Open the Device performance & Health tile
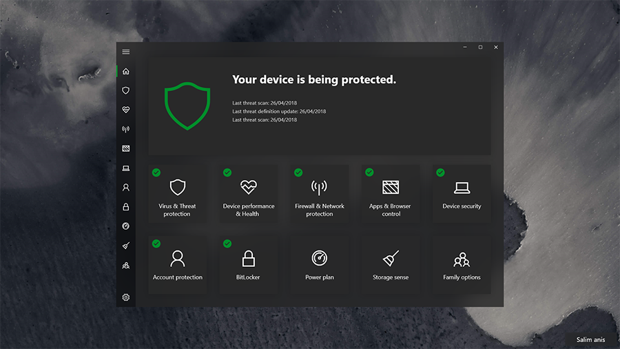620x349 pixels. tap(248, 194)
